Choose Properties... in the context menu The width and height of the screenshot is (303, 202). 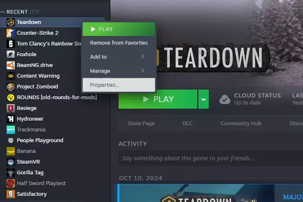(x=119, y=85)
